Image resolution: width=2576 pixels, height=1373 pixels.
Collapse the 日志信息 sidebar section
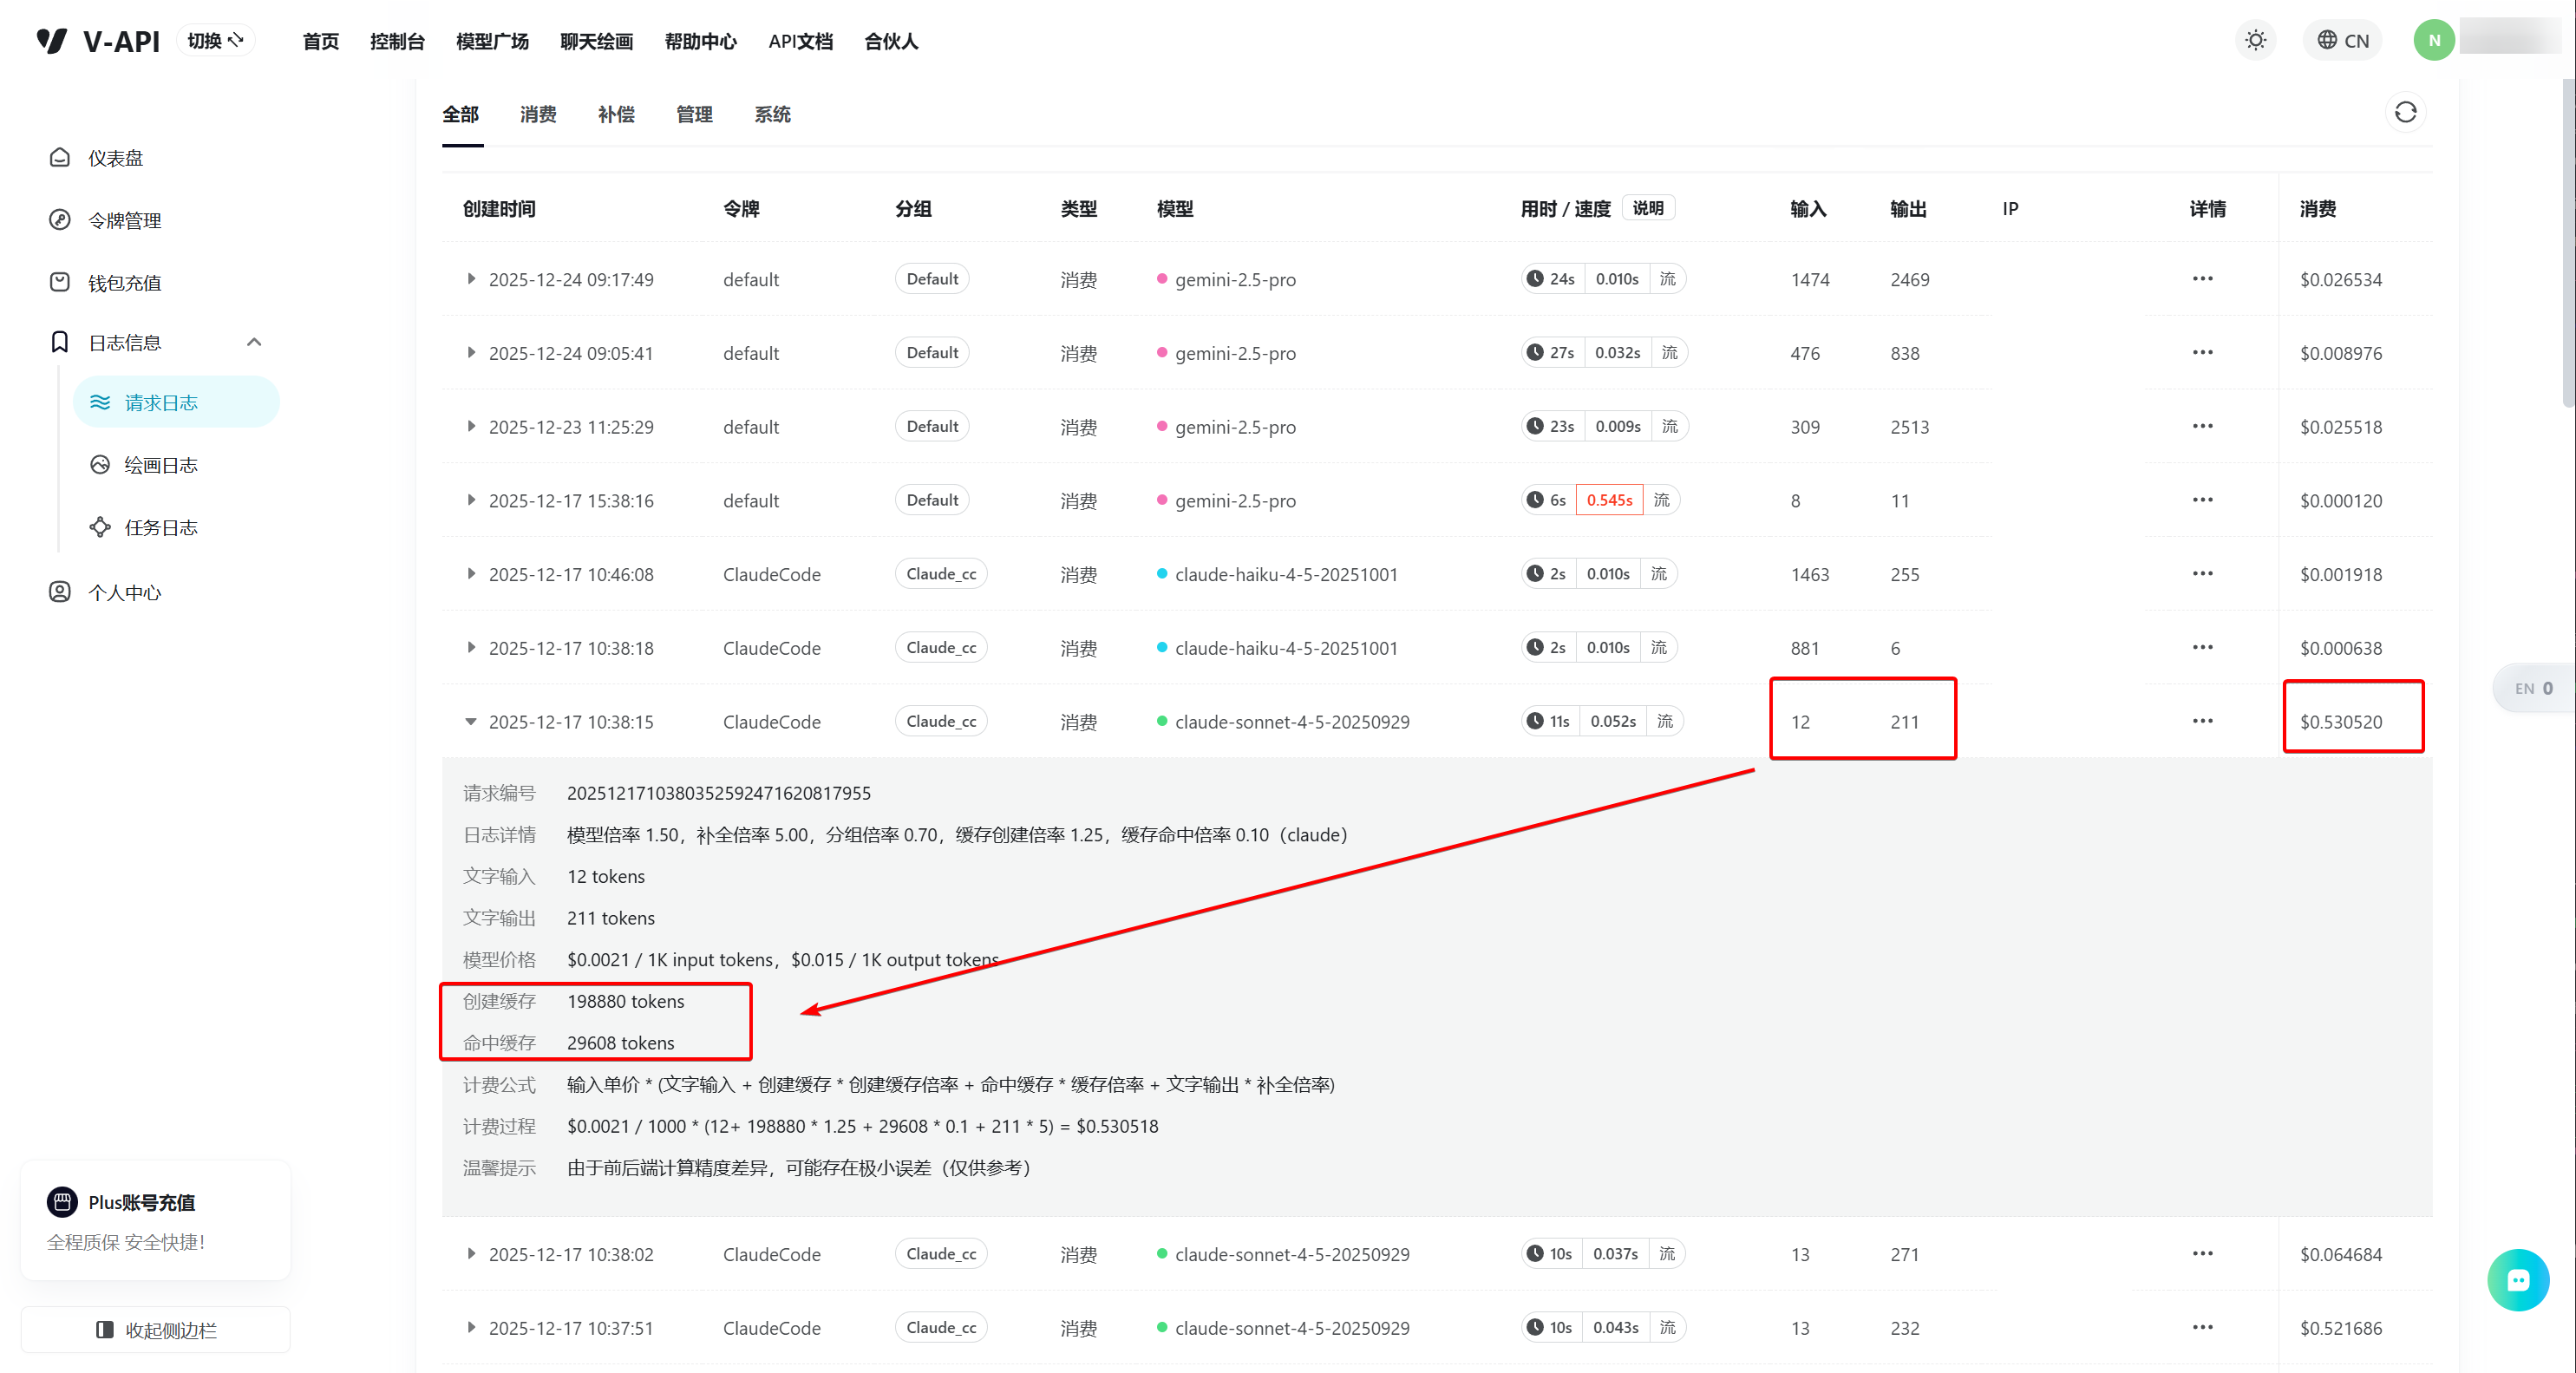tap(254, 342)
